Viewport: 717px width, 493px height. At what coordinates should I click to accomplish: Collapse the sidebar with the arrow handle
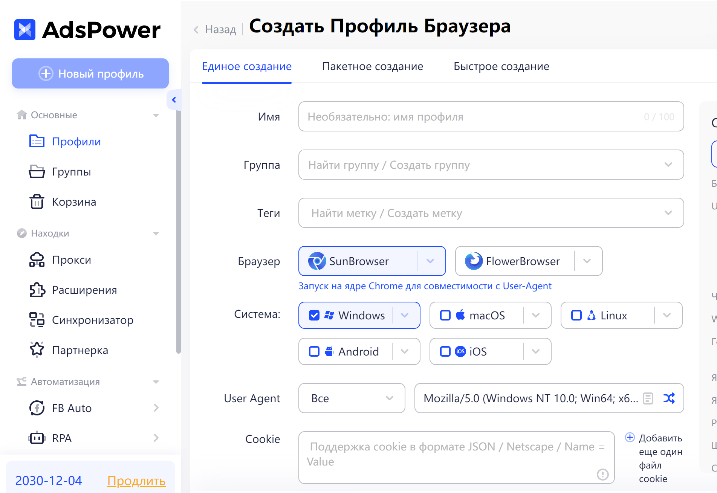174,100
